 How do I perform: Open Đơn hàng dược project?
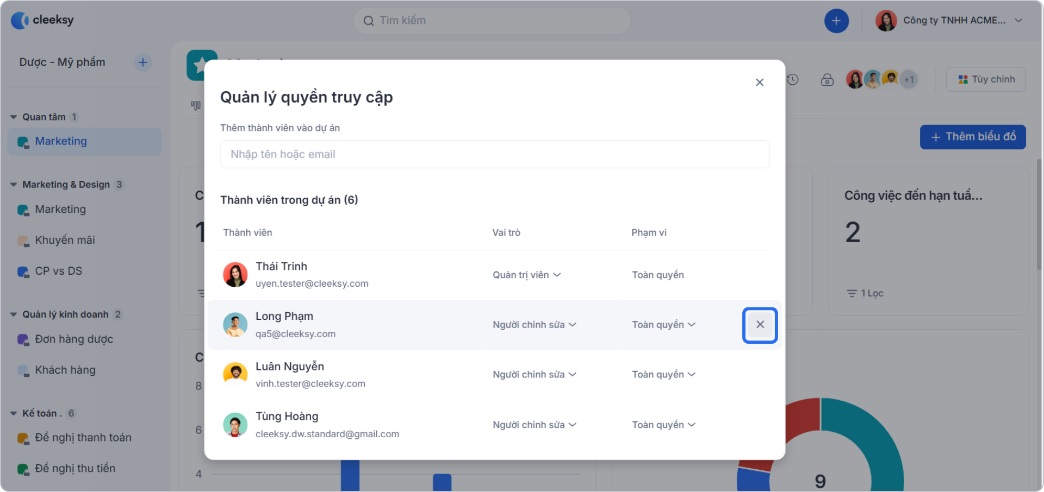pos(74,339)
